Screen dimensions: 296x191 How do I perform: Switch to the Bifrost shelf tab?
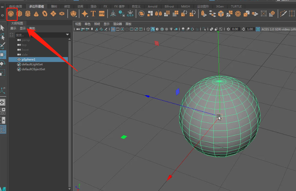coord(169,6)
